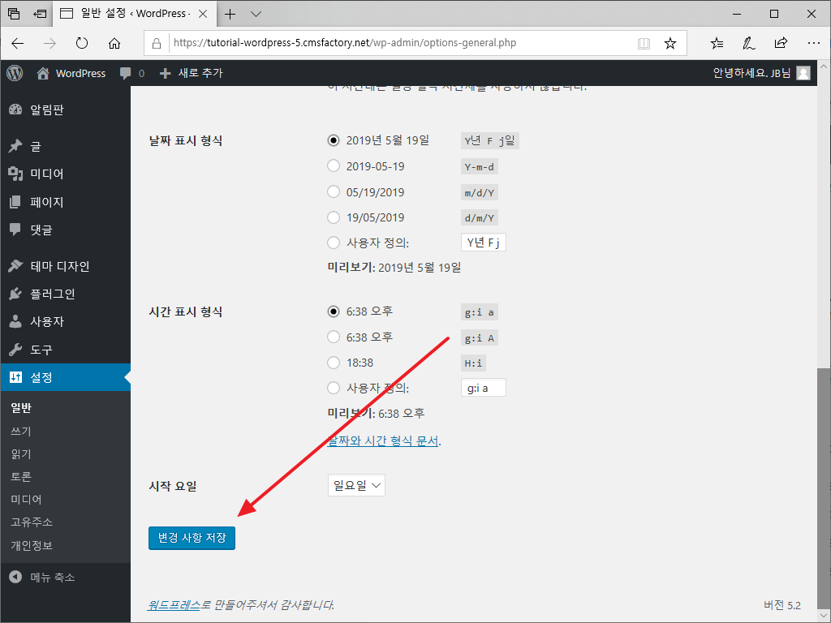Open the 워드프레스 footer link
This screenshot has height=623, width=831.
pos(174,605)
